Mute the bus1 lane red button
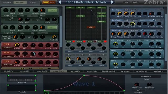168x94 pixels. click(x=105, y=41)
